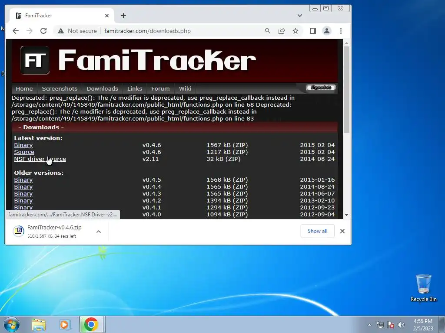This screenshot has width=445, height=333.
Task: Open the Action Center flag icon
Action: (391, 325)
